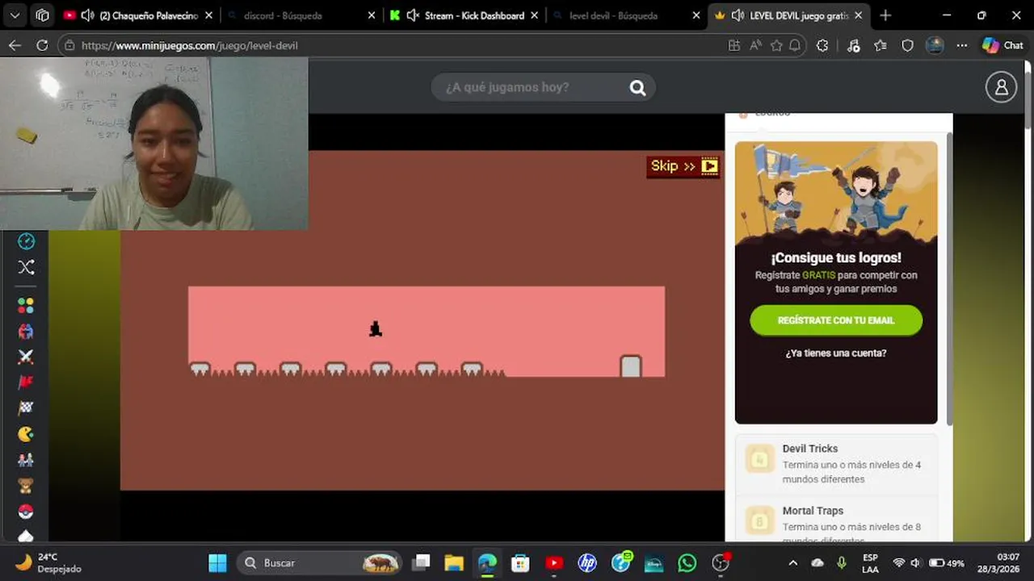1034x581 pixels.
Task: Open the favorites list icon in toolbar
Action: pyautogui.click(x=881, y=46)
